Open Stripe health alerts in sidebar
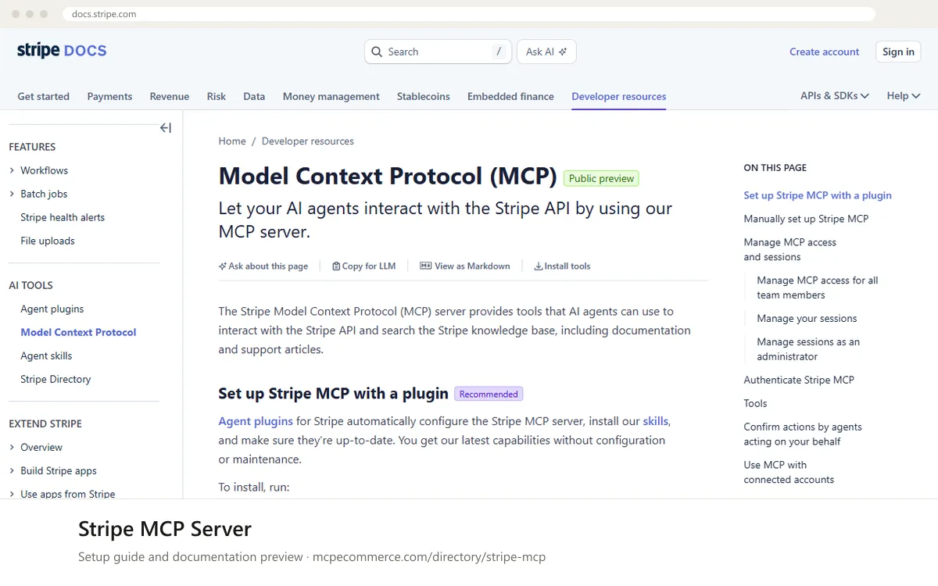The image size is (938, 586). point(63,217)
